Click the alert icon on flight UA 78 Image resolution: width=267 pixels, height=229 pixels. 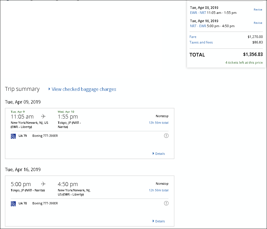click(166, 203)
